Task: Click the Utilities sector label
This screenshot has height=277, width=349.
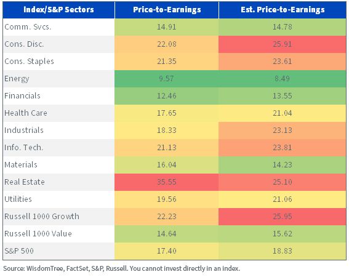Action: click(18, 199)
